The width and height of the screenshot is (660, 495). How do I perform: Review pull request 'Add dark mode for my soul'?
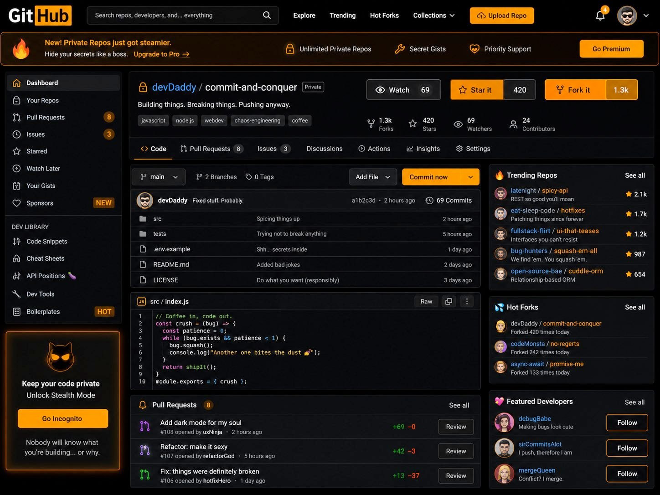coord(456,427)
